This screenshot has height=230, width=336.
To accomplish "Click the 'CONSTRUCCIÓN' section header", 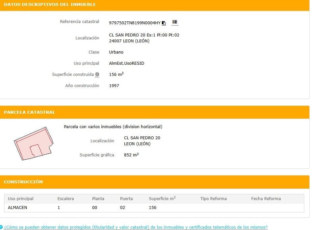I will [23, 182].
